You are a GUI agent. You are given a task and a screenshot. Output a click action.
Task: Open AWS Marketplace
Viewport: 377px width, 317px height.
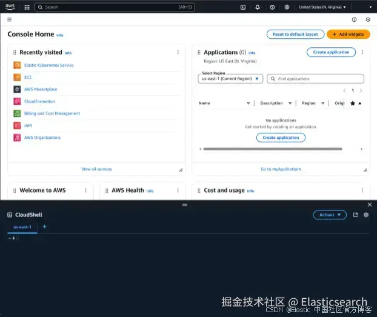(41, 89)
